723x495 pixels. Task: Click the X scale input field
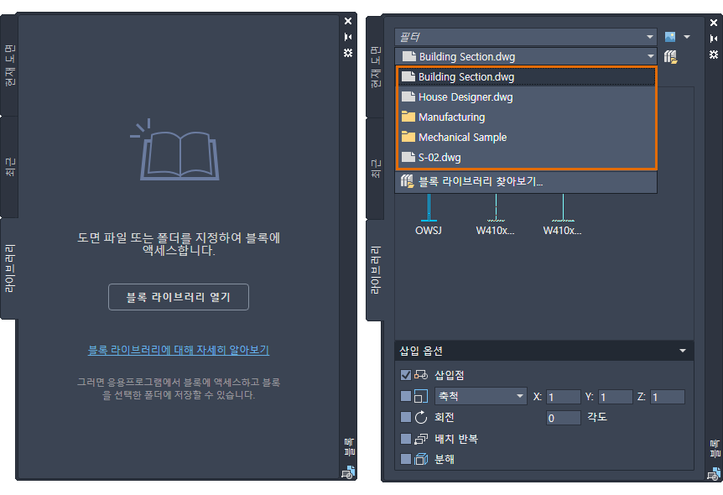pyautogui.click(x=563, y=397)
